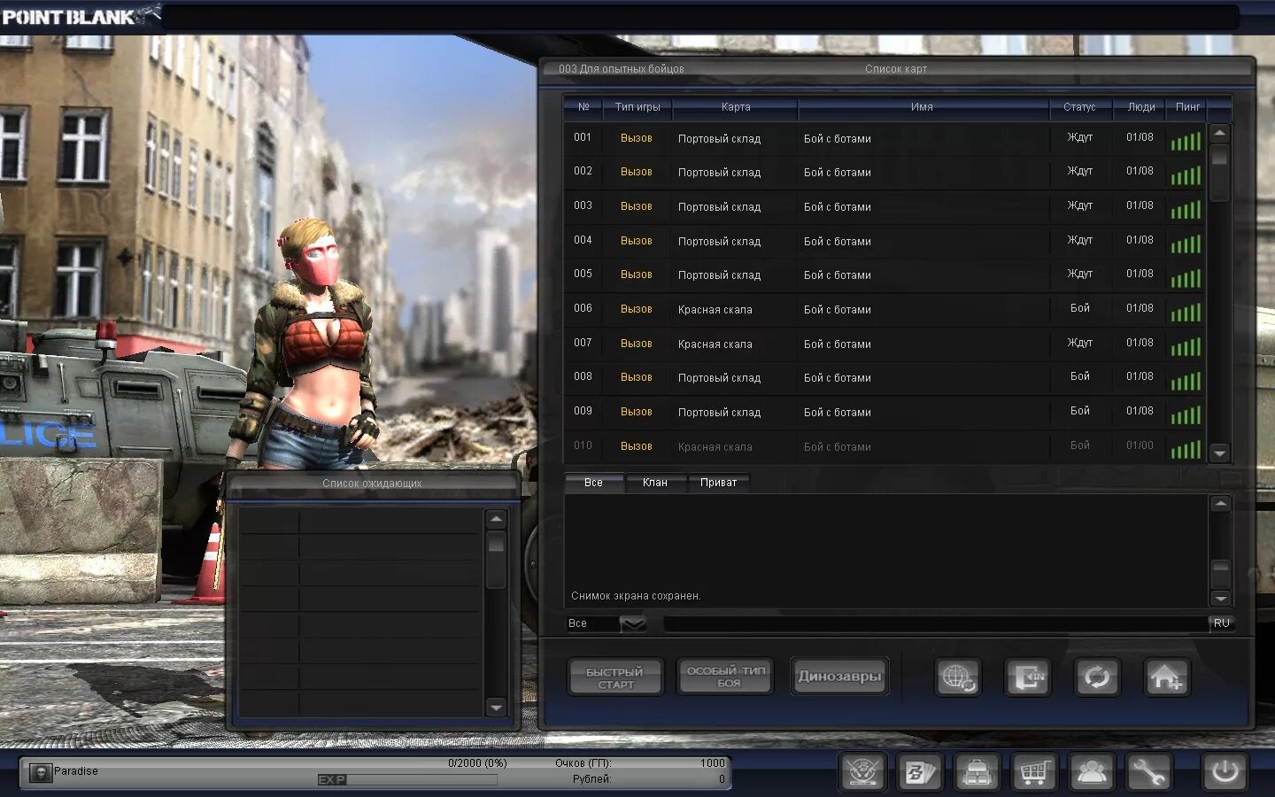
Task: Click the Paradise player rank icon
Action: pyautogui.click(x=41, y=772)
